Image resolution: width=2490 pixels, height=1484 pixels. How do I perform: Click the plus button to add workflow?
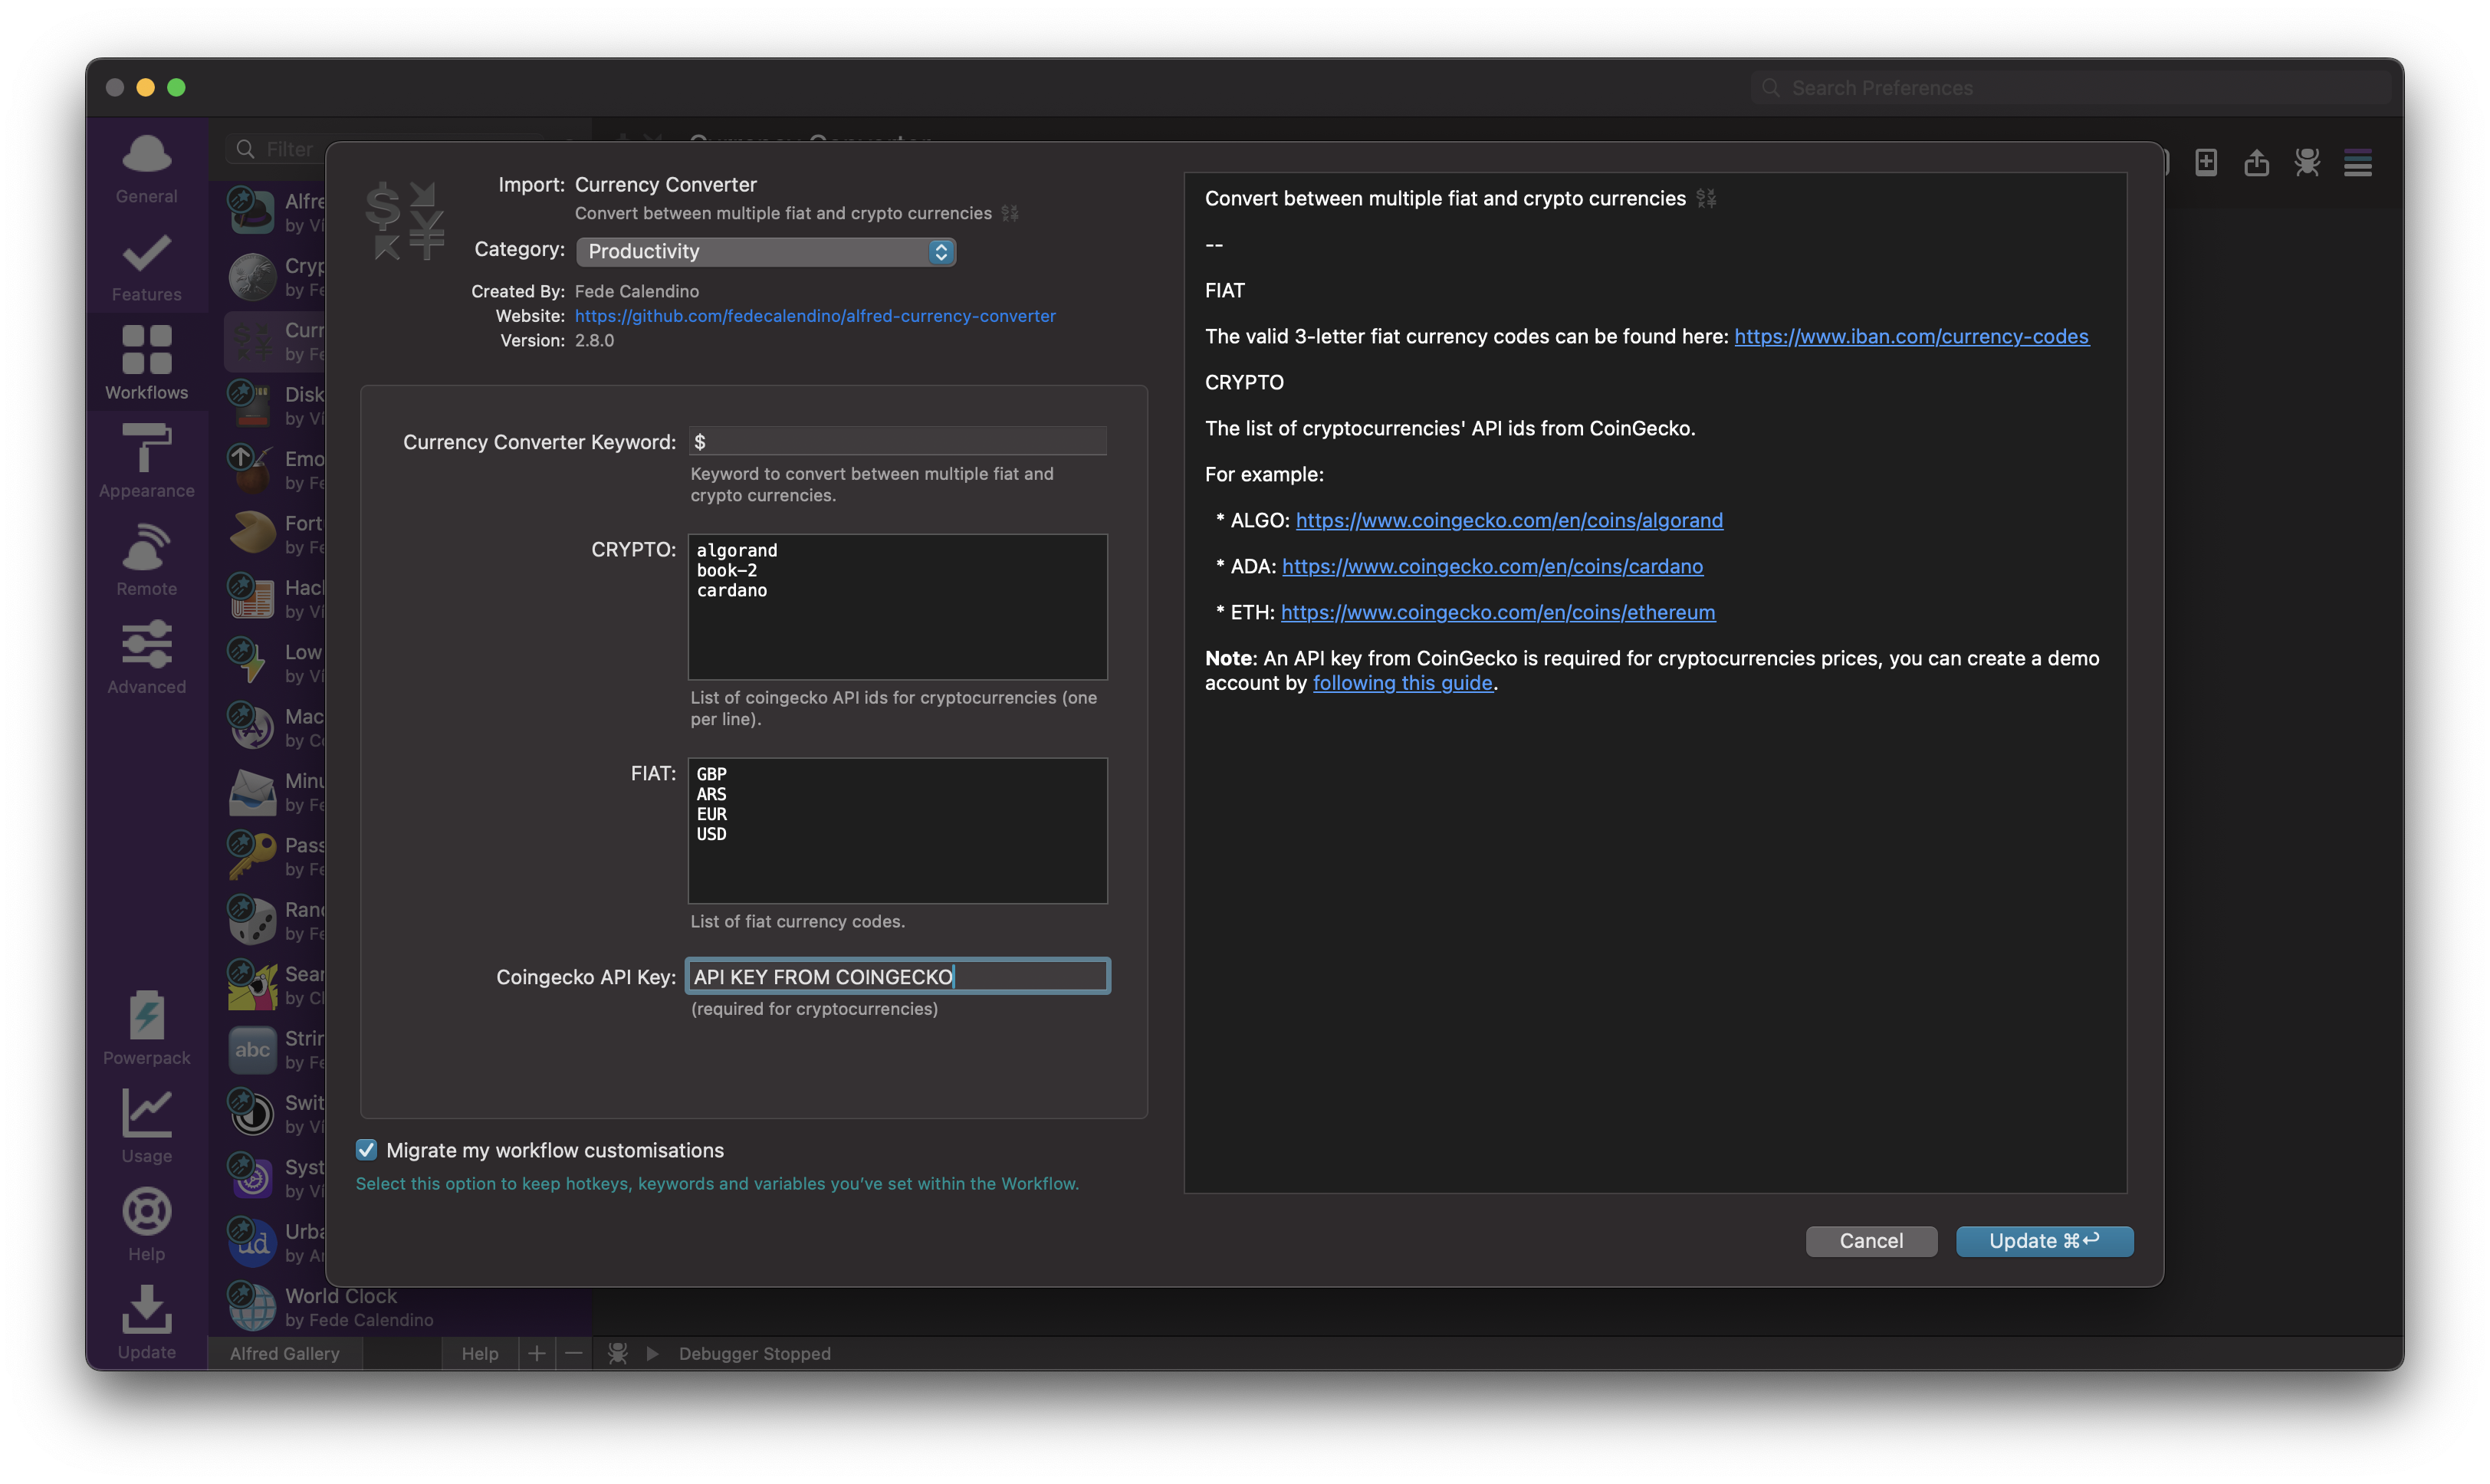point(537,1353)
